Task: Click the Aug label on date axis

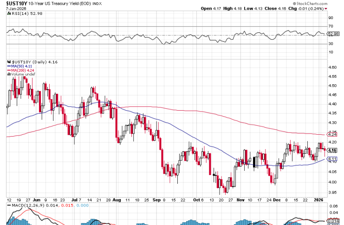Action: (x=116, y=200)
